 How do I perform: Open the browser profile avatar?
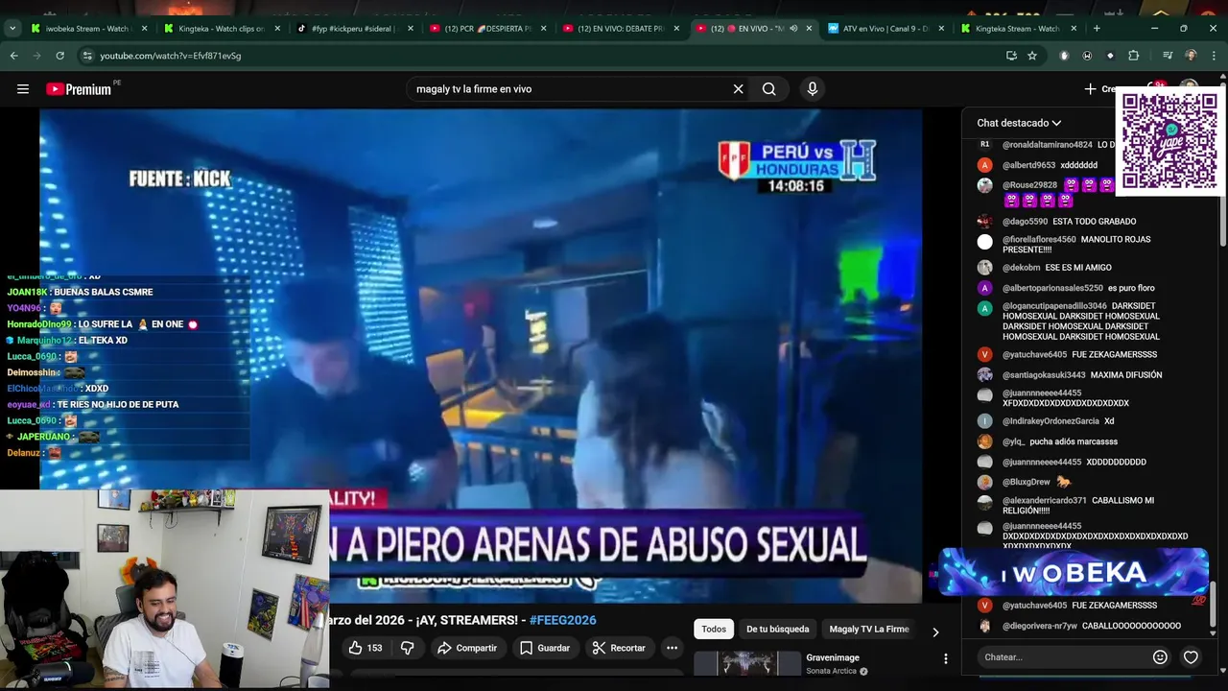[x=1191, y=56]
